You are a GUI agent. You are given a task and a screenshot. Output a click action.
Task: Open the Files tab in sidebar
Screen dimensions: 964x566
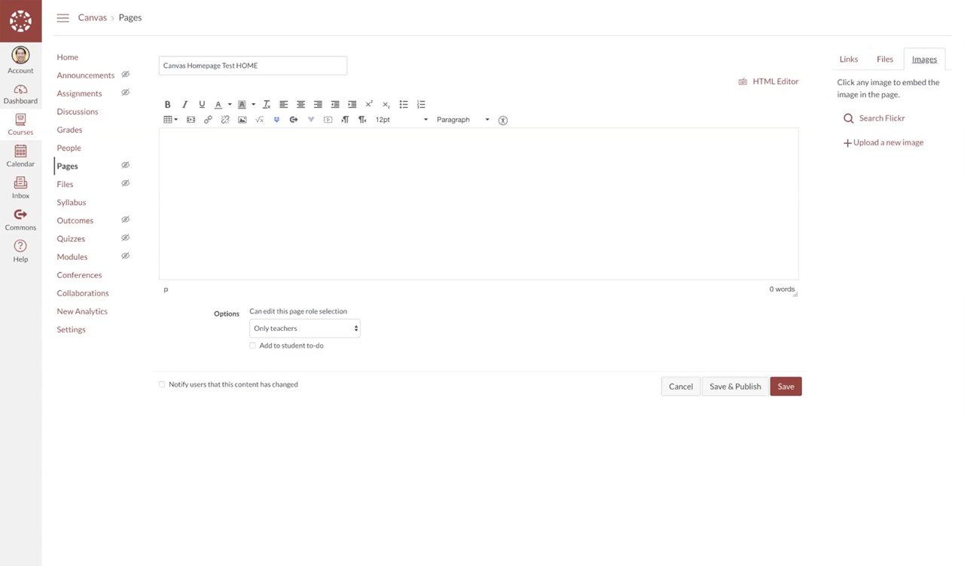(x=885, y=60)
